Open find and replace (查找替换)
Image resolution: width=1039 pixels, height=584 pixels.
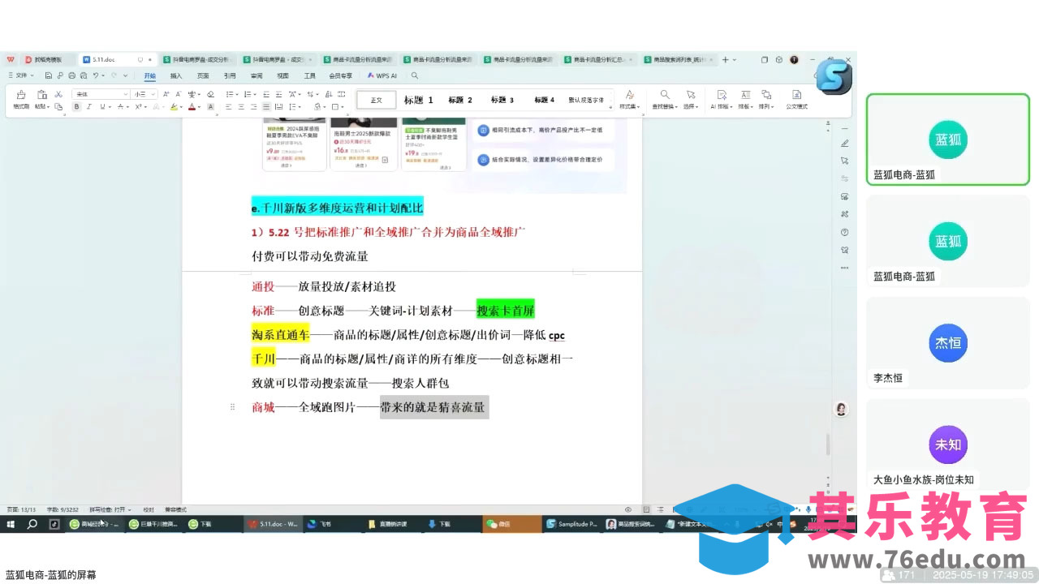664,99
